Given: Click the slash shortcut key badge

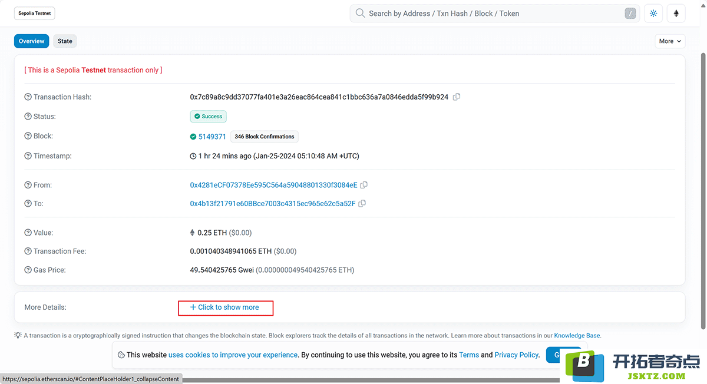Looking at the screenshot, I should click(630, 14).
